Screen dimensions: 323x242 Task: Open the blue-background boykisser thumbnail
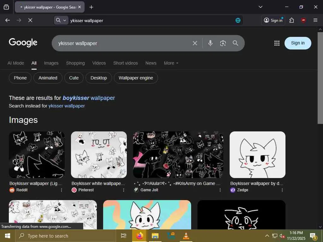click(147, 215)
